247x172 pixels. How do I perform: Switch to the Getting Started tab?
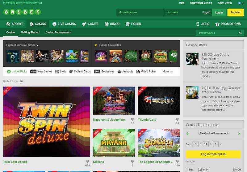click(30, 32)
